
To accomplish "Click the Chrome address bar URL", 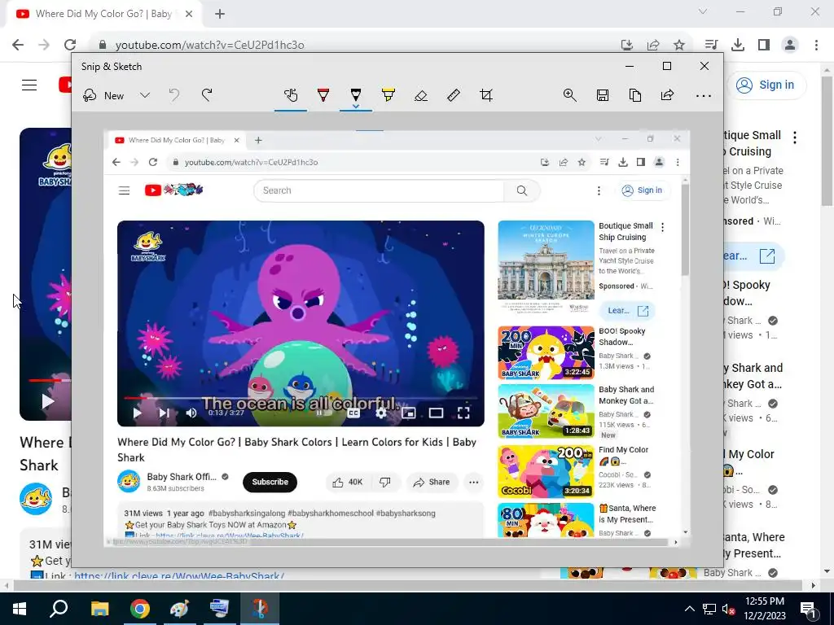I will click(x=209, y=46).
